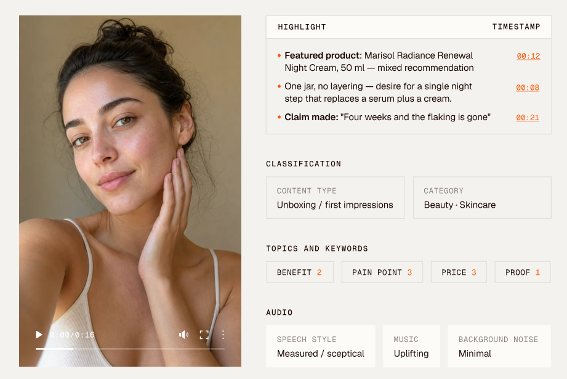Select the PROOF 1 keyword tag

[523, 272]
